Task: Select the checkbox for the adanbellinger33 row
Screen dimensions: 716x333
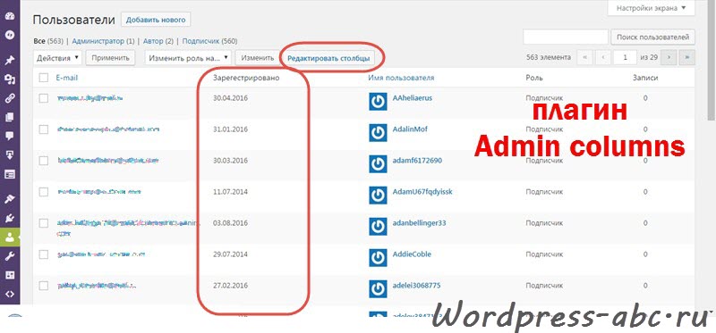Action: (x=43, y=223)
